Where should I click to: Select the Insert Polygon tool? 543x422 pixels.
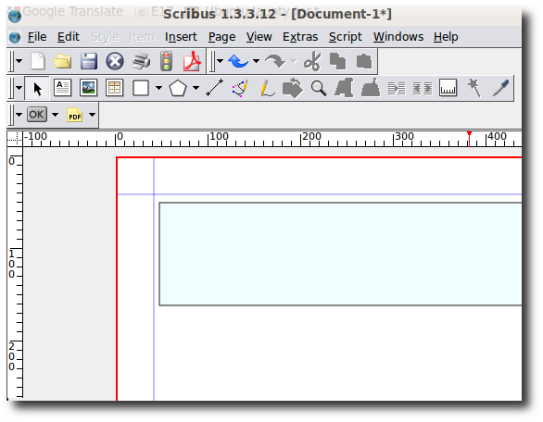[x=178, y=88]
